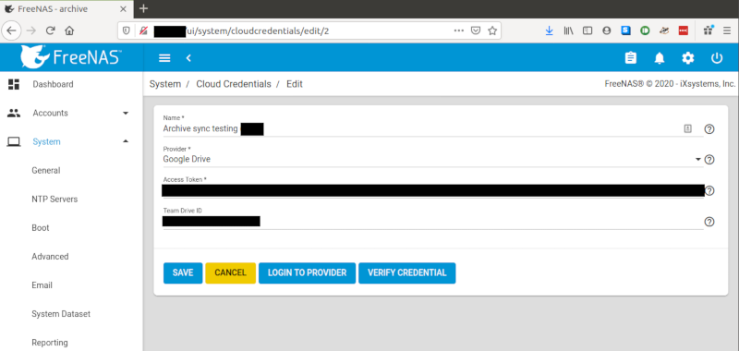Click into the Team Drive ID field
The height and width of the screenshot is (351, 739).
click(x=432, y=222)
